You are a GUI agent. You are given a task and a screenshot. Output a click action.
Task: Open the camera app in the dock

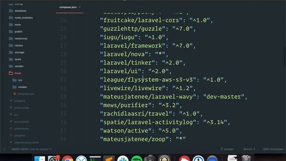click(x=150, y=158)
